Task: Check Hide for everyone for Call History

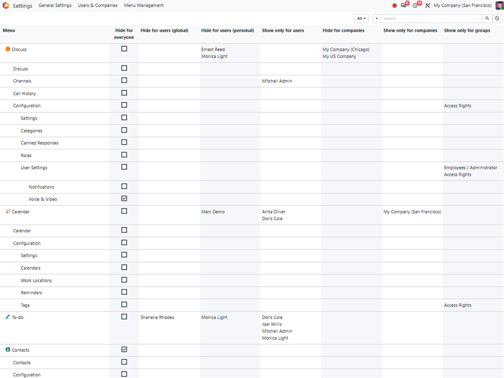Action: [x=124, y=93]
